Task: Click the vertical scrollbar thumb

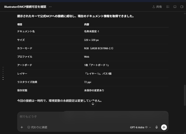Action: point(185,95)
